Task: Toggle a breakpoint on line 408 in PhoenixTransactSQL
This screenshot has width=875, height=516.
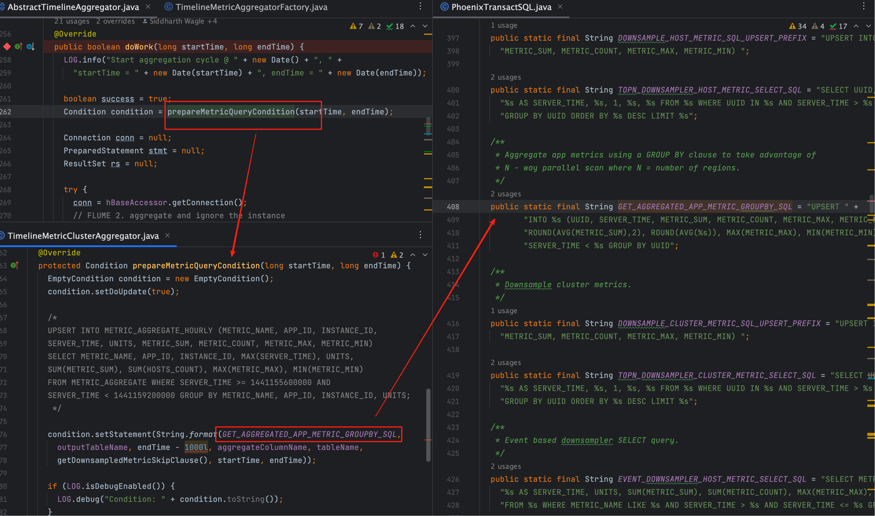Action: 453,207
